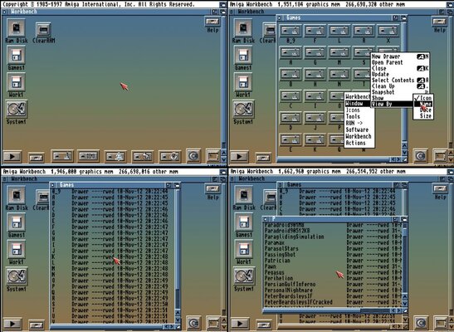Open the Patrician row in P window
Screen dimensions: 454x332
point(333,261)
